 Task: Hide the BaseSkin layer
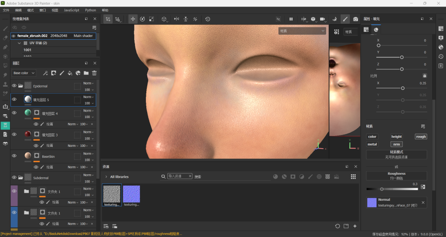pos(14,156)
